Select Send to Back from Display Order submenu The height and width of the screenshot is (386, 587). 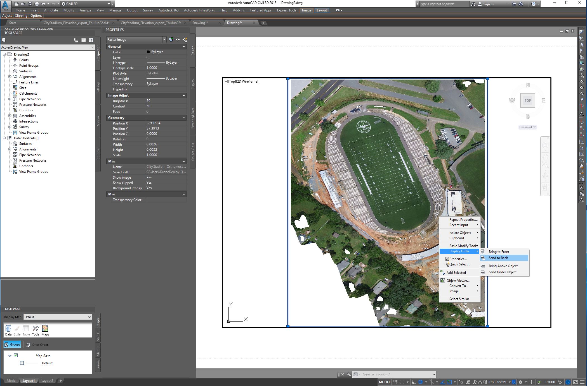click(x=498, y=258)
